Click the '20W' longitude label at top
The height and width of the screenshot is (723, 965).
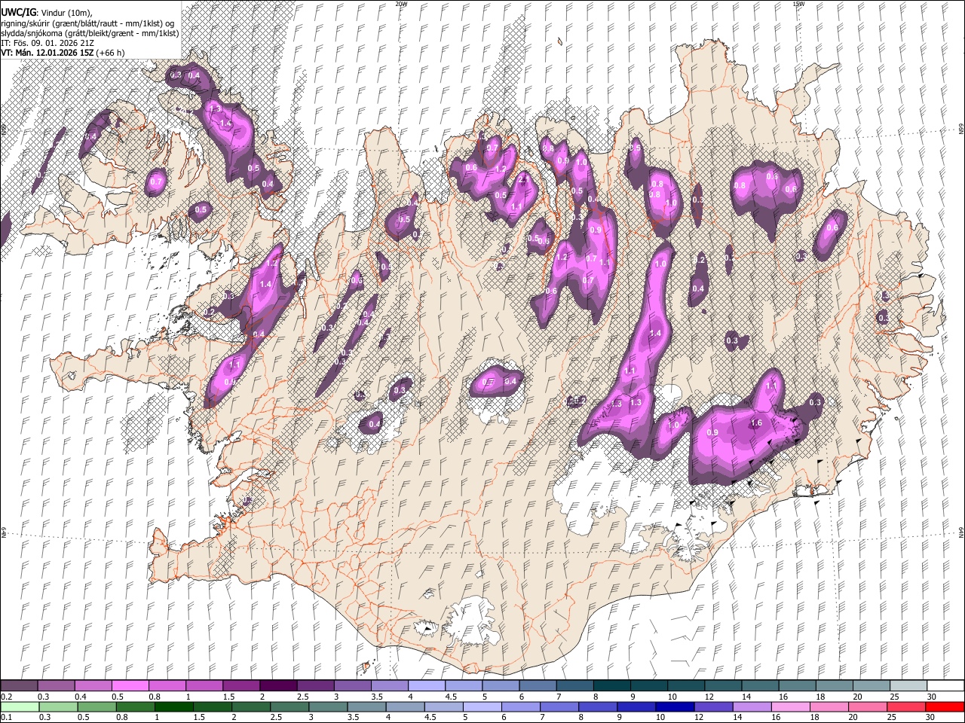(x=401, y=4)
